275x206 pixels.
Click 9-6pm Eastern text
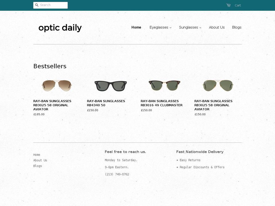[117, 167]
